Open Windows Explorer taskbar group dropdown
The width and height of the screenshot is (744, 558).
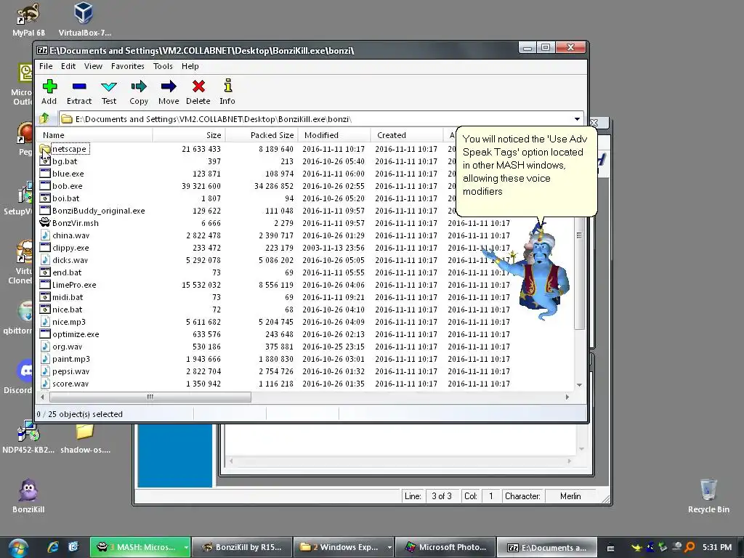tap(389, 547)
